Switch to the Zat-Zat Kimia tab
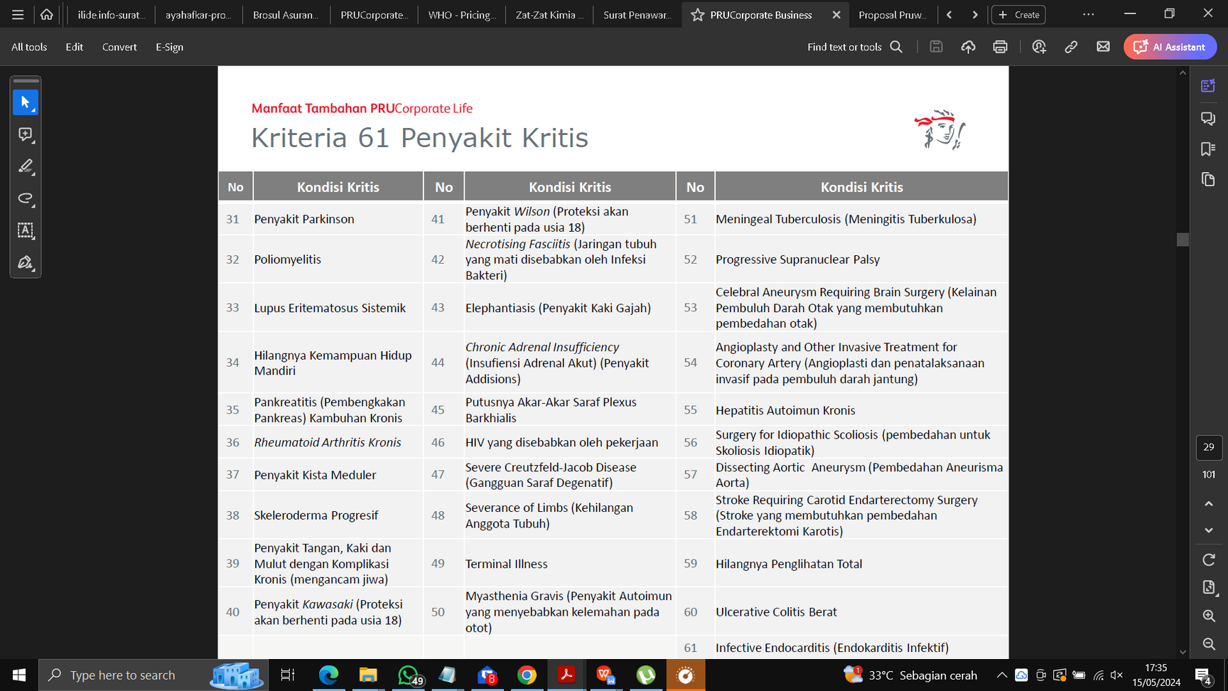Screen dimensions: 1228x691 [x=549, y=14]
